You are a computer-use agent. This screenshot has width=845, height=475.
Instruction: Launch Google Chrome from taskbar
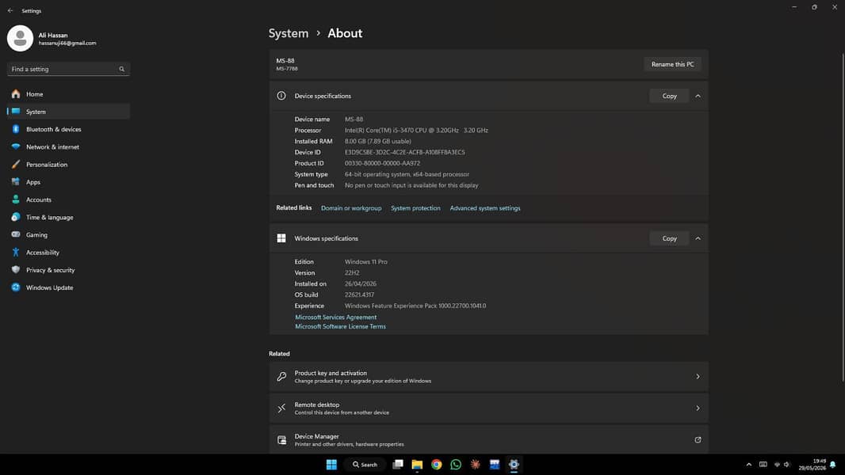[437, 464]
